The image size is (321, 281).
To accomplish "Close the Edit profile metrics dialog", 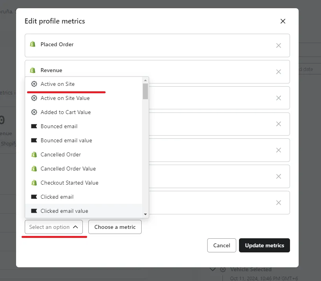I will (x=283, y=21).
